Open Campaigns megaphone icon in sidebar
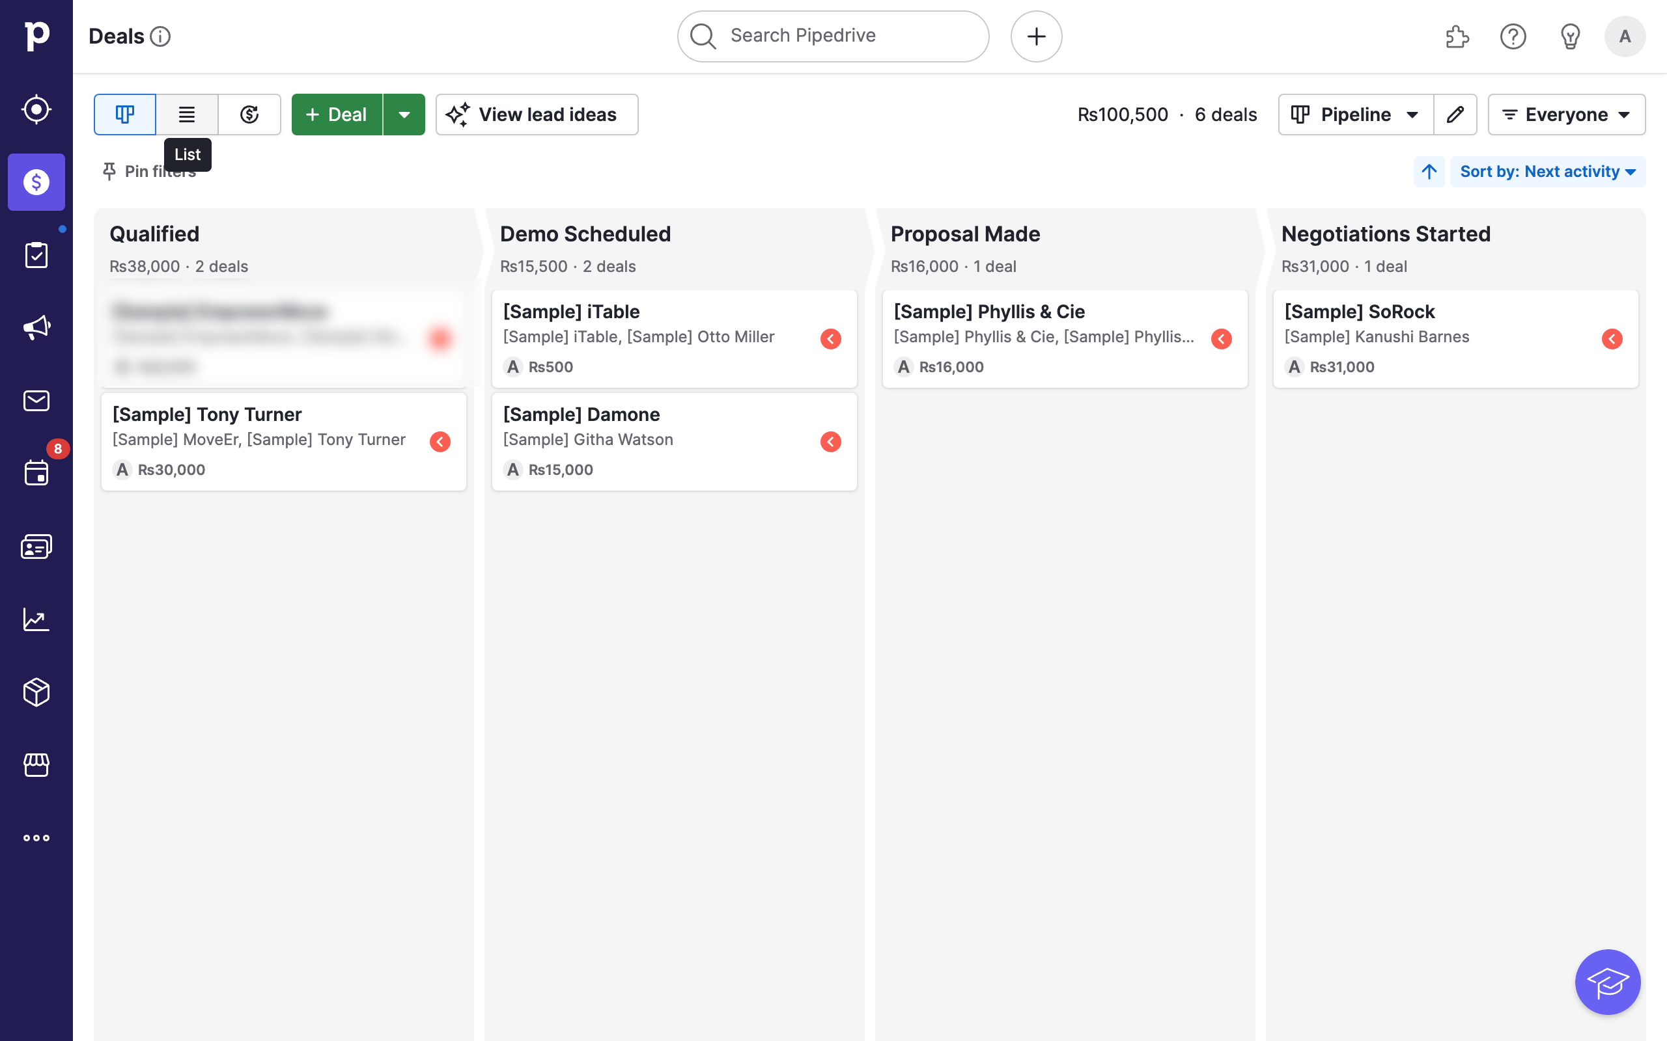Image resolution: width=1667 pixels, height=1041 pixels. point(36,328)
